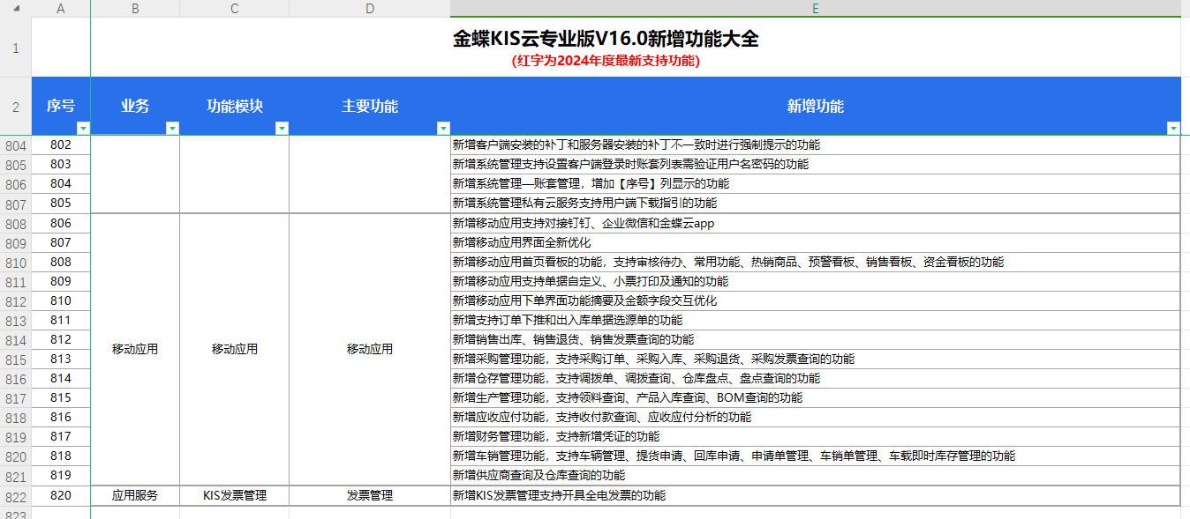Screen dimensions: 1190x519
Task: Select the KIS发票管理 cell
Action: tap(234, 495)
